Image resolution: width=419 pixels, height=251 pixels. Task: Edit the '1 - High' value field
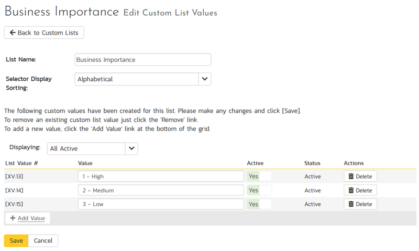point(160,177)
